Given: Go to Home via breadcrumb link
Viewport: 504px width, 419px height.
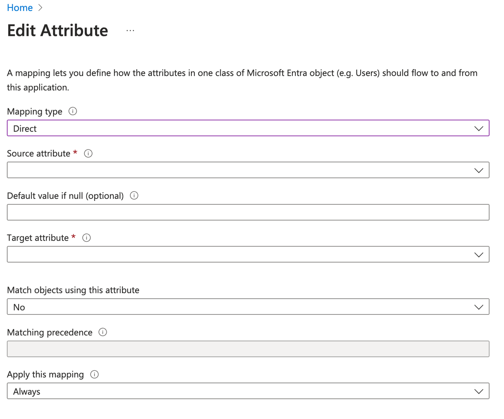Looking at the screenshot, I should 20,8.
